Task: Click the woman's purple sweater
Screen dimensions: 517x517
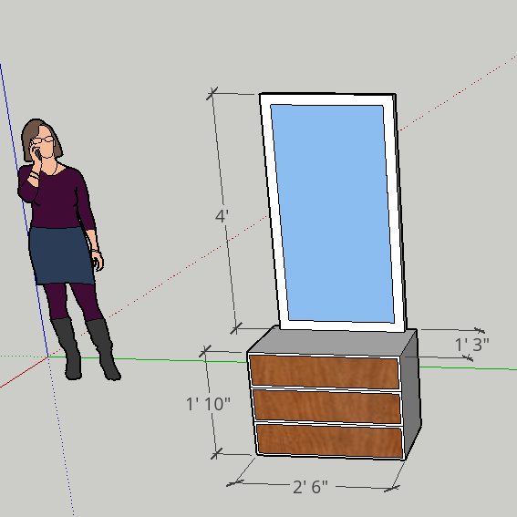Action: [56, 198]
